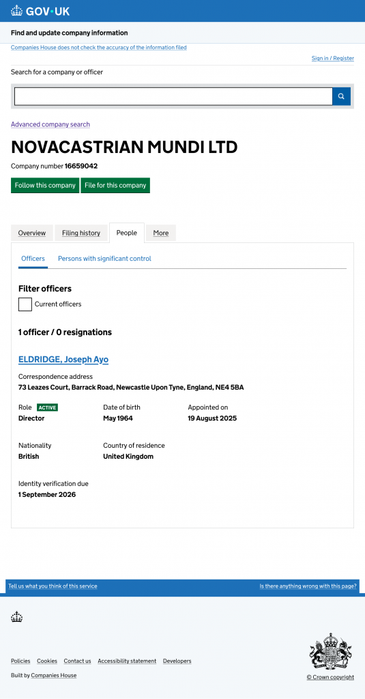This screenshot has height=699, width=365.
Task: Open the Accessibility statement link
Action: click(127, 661)
